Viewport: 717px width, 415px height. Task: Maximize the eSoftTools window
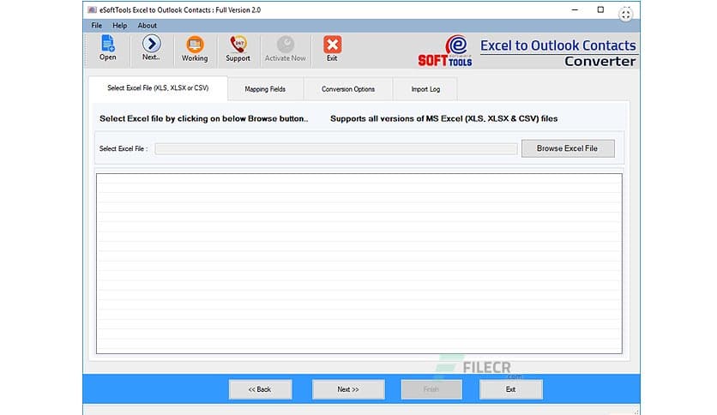600,9
